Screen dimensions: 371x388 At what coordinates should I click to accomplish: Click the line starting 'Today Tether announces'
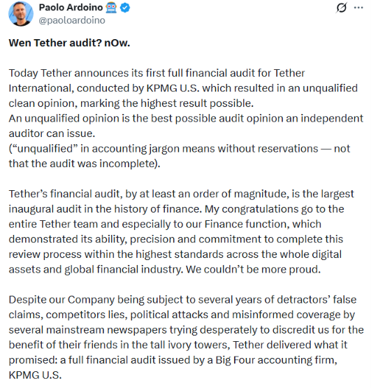coord(157,73)
